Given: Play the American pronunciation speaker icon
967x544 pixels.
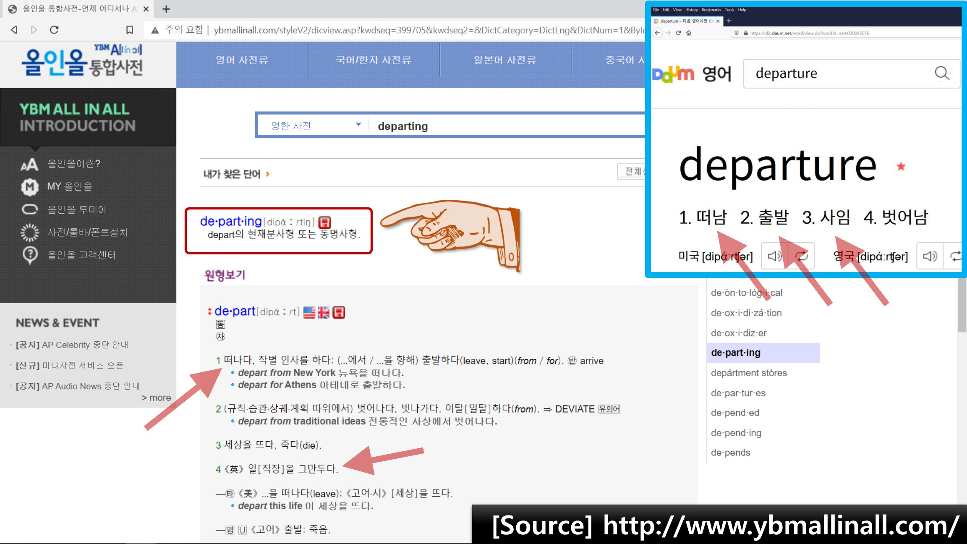Looking at the screenshot, I should pyautogui.click(x=774, y=256).
